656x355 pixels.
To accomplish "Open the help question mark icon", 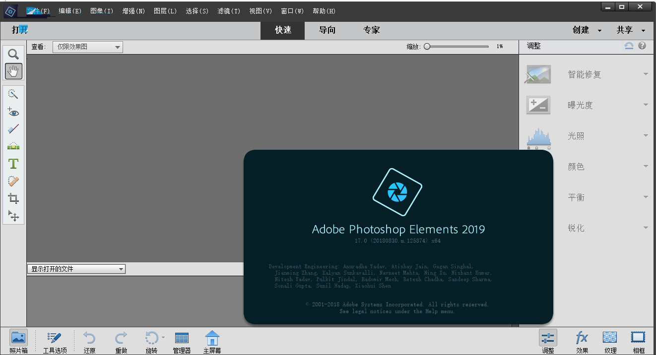I will click(642, 46).
